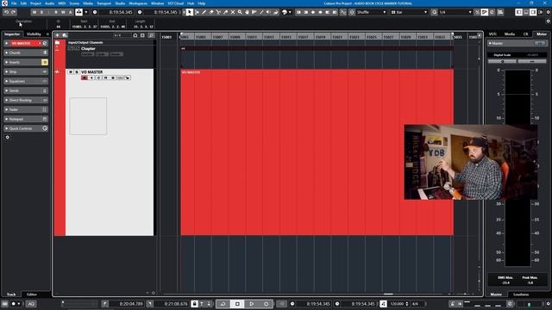The image size is (552, 310).
Task: Toggle Mute on VO MASTER track
Action: click(71, 71)
